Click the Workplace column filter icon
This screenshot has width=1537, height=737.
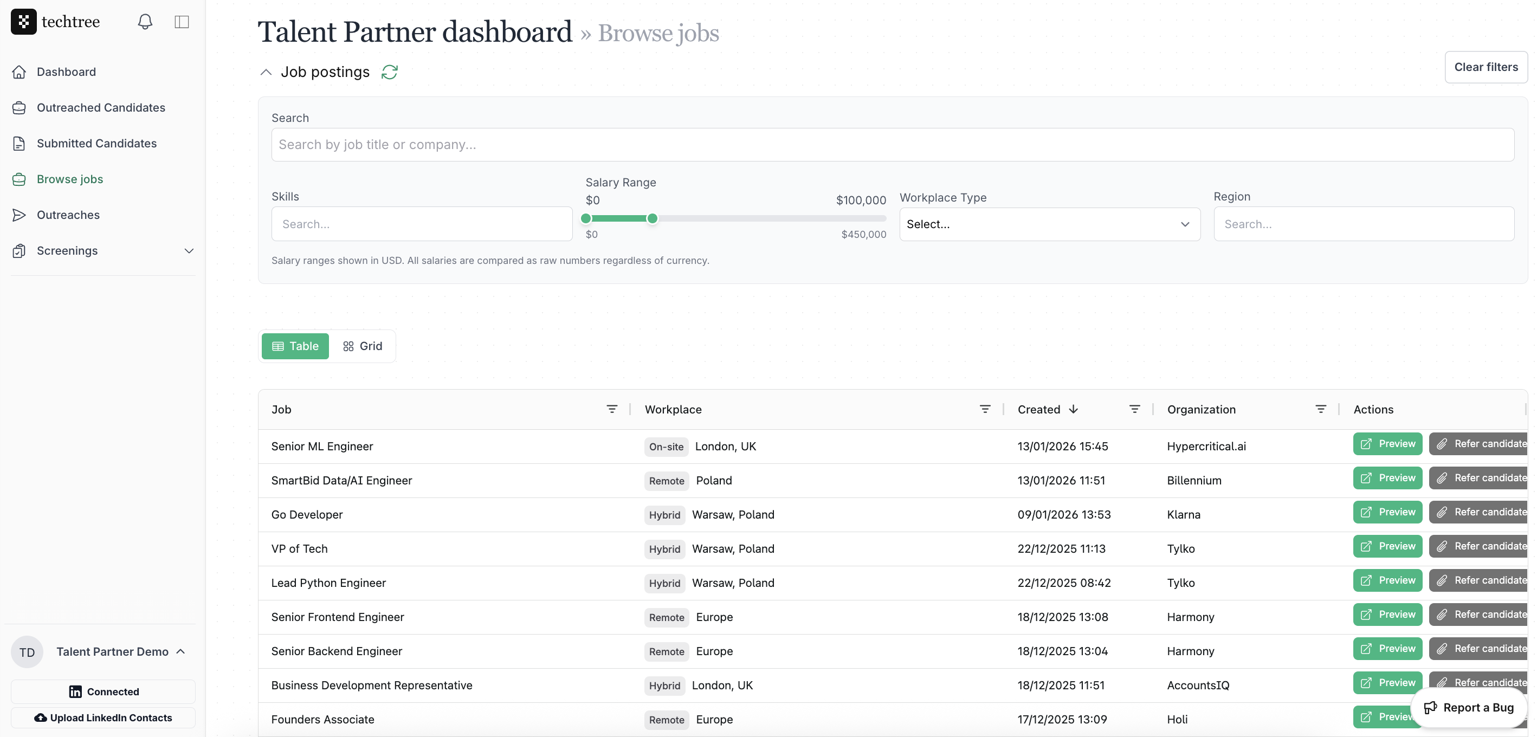coord(985,409)
